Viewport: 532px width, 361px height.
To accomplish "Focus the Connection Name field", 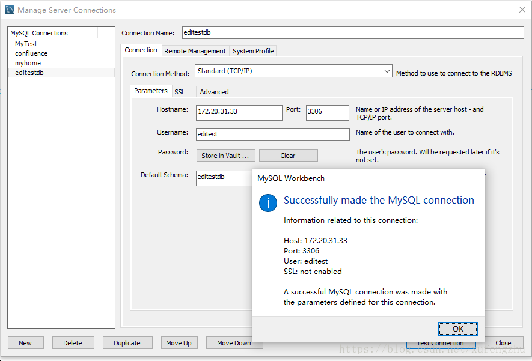I will pyautogui.click(x=353, y=32).
